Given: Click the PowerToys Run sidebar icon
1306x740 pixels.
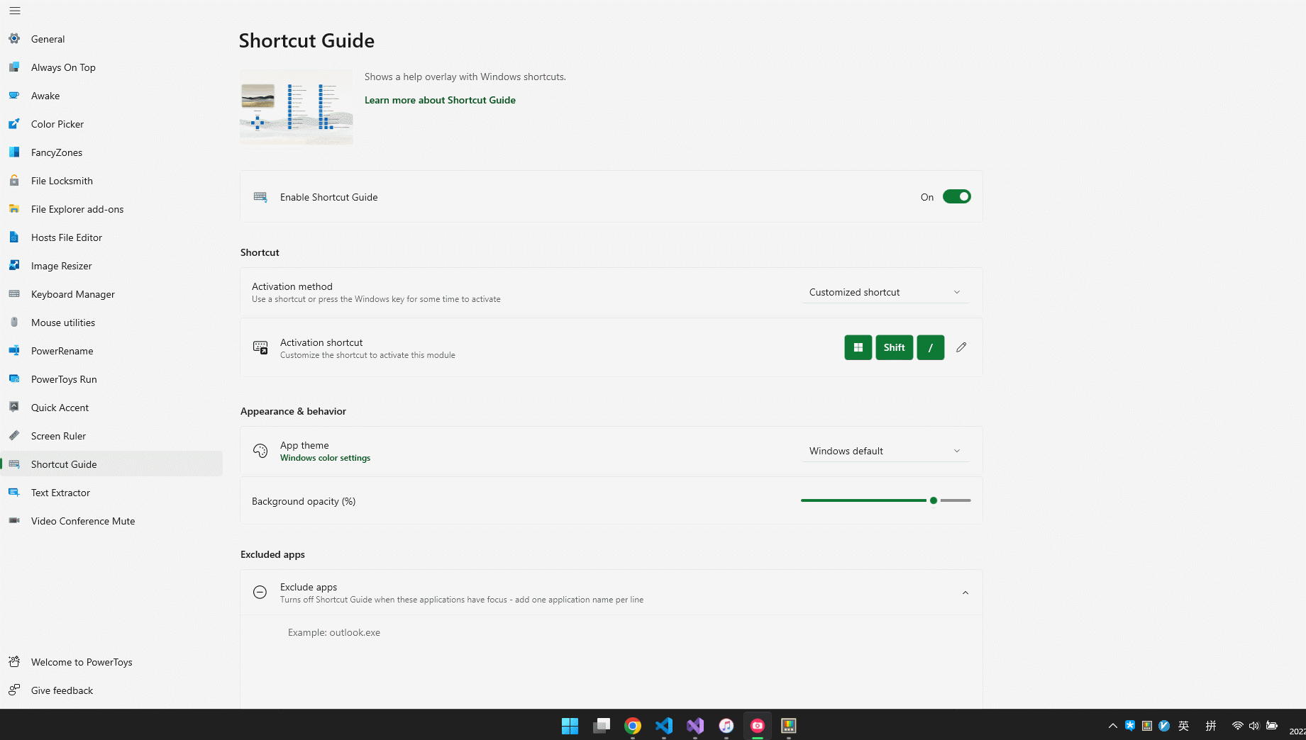Looking at the screenshot, I should (14, 379).
